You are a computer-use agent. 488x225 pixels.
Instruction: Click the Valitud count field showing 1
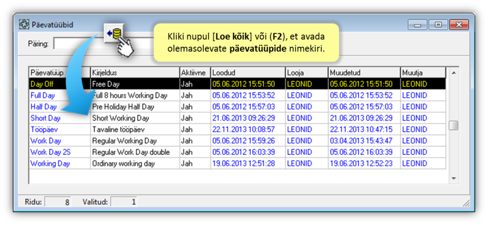(x=124, y=202)
